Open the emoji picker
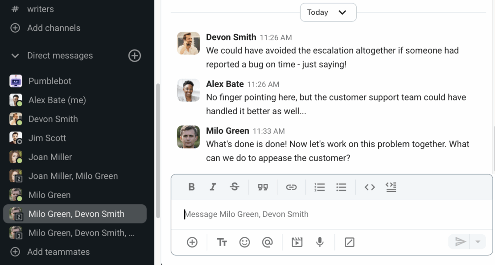 244,242
